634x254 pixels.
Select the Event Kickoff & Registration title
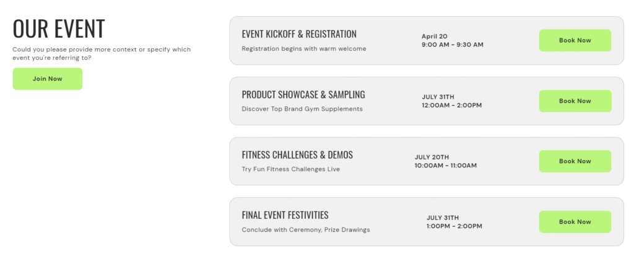(x=299, y=34)
